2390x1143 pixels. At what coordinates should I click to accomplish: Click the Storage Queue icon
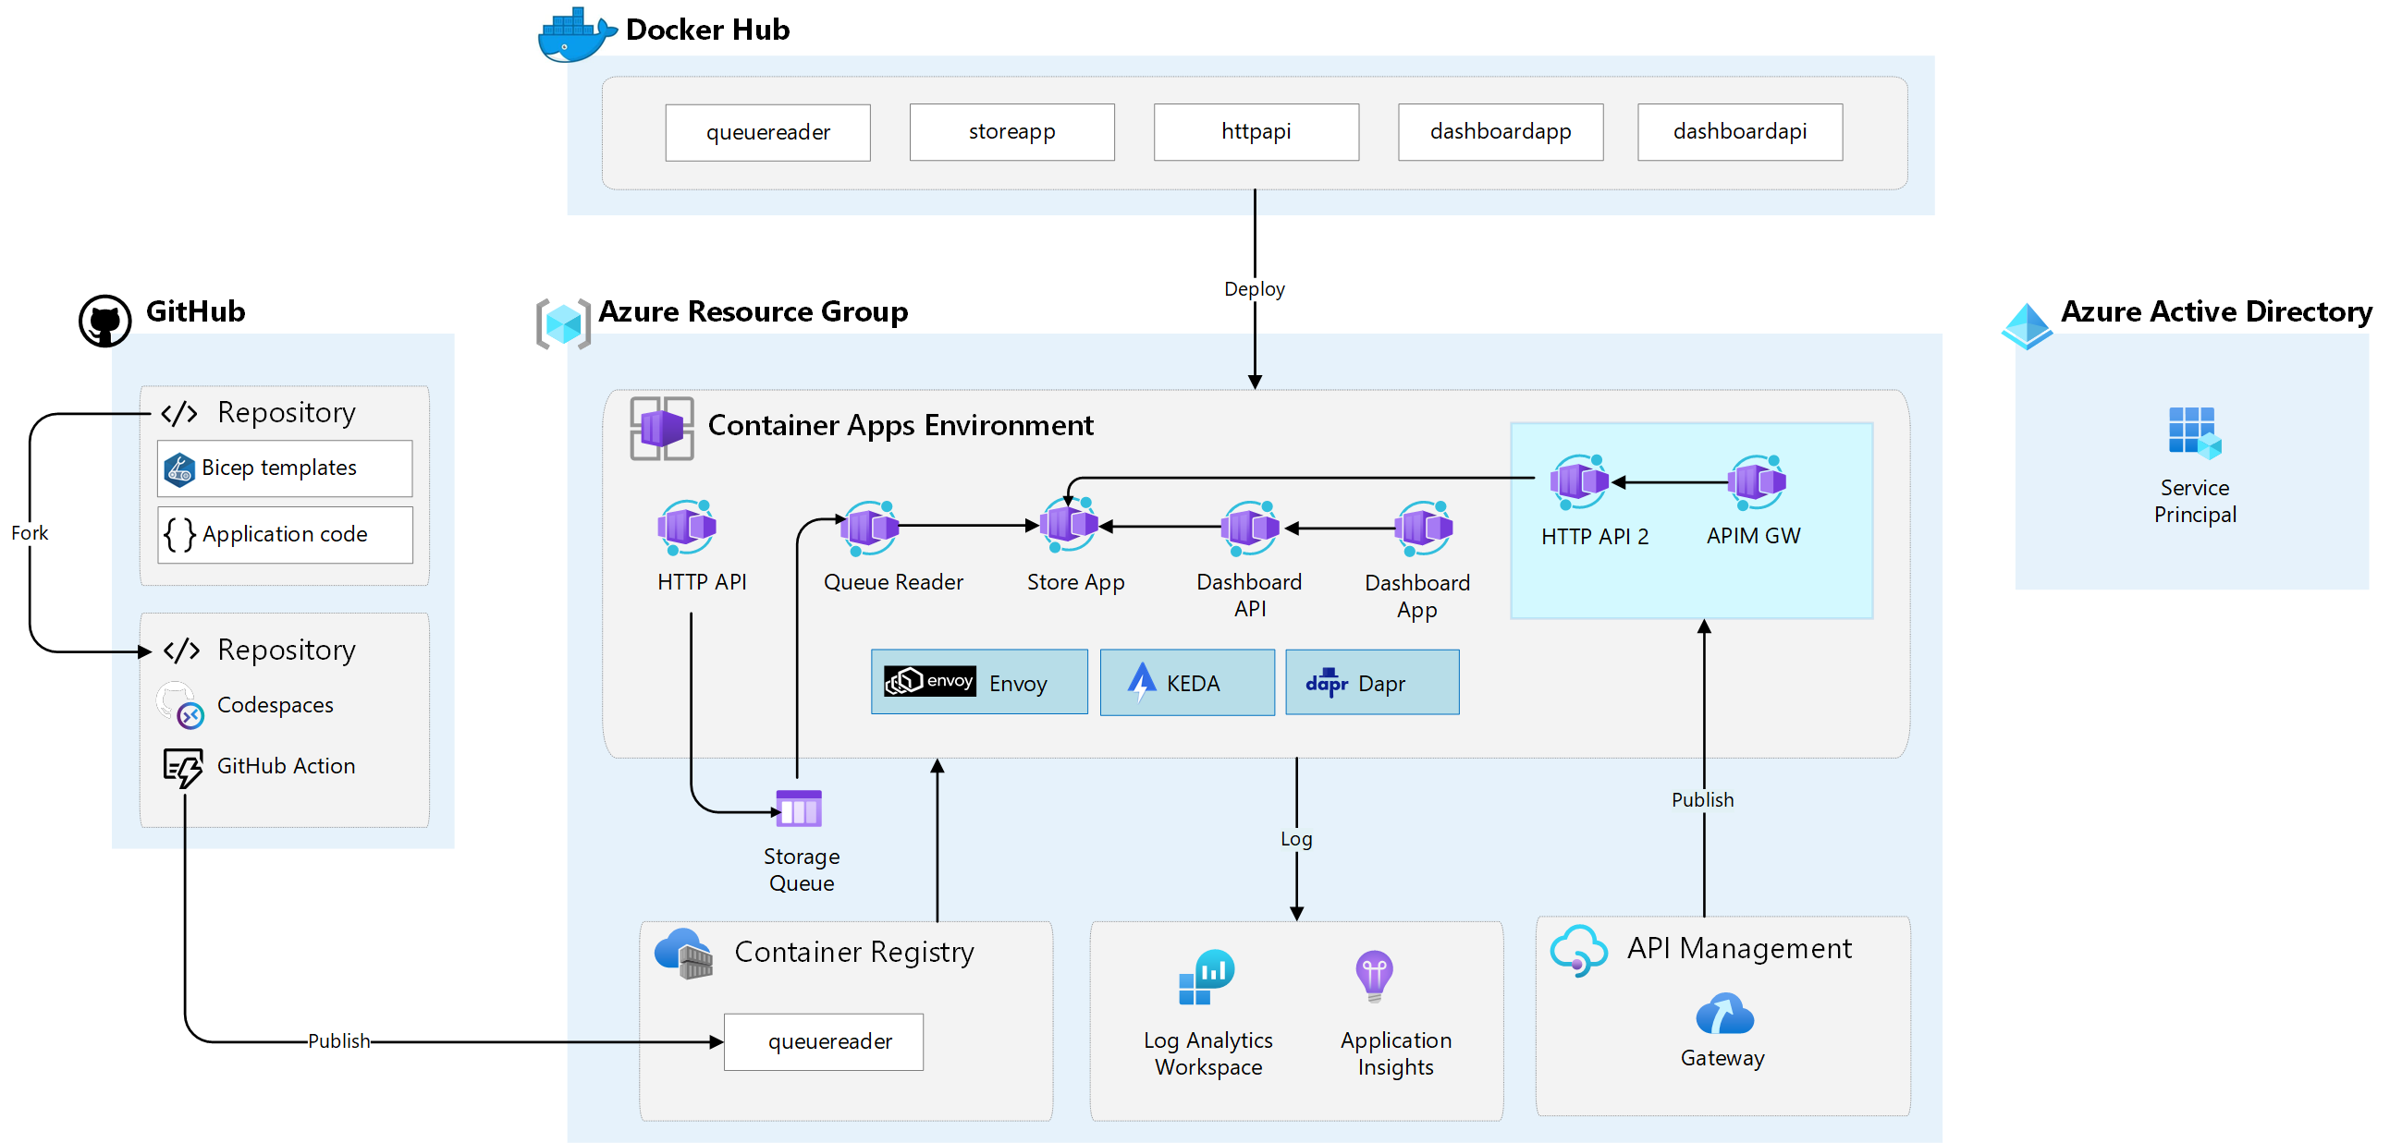pos(799,808)
